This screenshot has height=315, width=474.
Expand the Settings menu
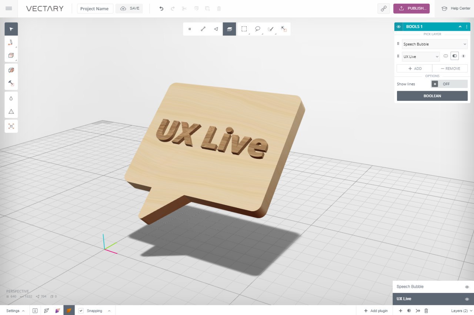pos(15,311)
